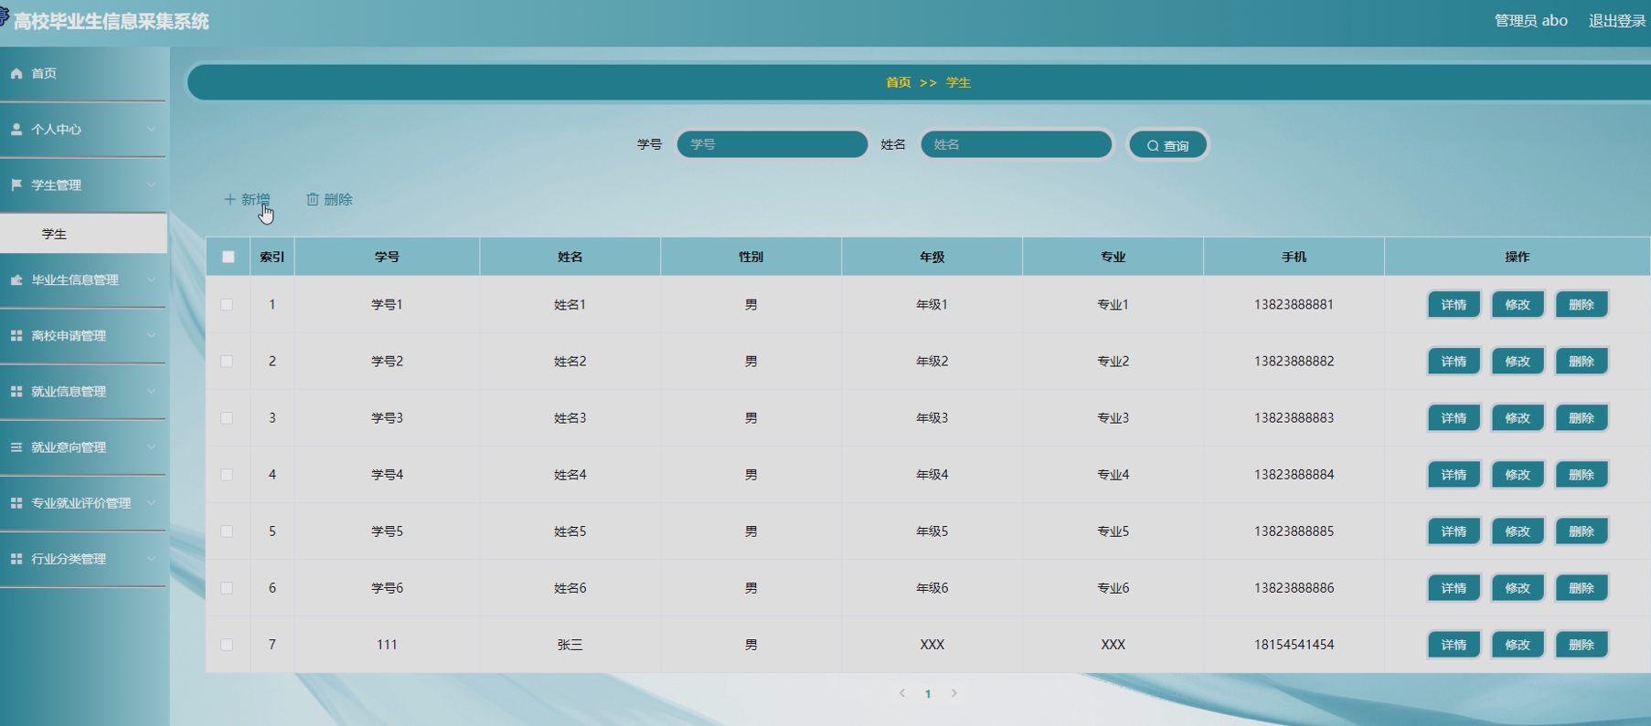Focus the 学号 search input field
Screen dimensions: 1651x726
point(772,144)
